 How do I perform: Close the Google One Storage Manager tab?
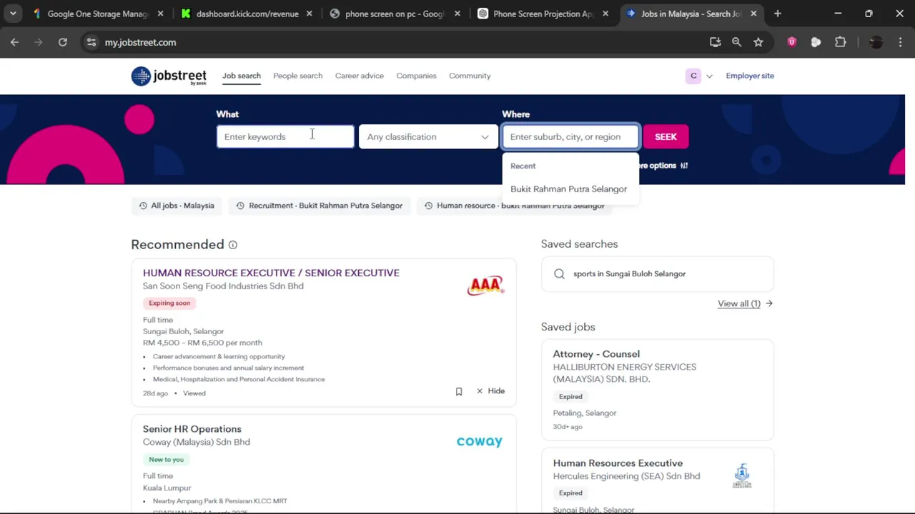(x=160, y=14)
